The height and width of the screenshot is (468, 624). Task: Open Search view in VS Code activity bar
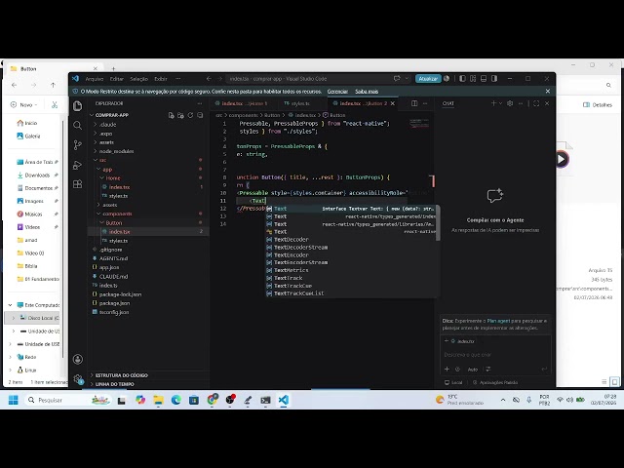(x=78, y=126)
